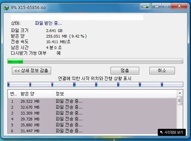Screen dimensions: 191x141
Task: Click the '다시받기 가능 여부' label
Action: [28, 53]
